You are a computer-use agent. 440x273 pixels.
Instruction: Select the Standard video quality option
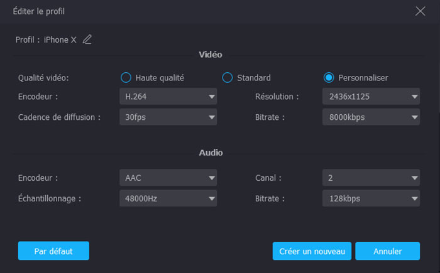pos(228,78)
